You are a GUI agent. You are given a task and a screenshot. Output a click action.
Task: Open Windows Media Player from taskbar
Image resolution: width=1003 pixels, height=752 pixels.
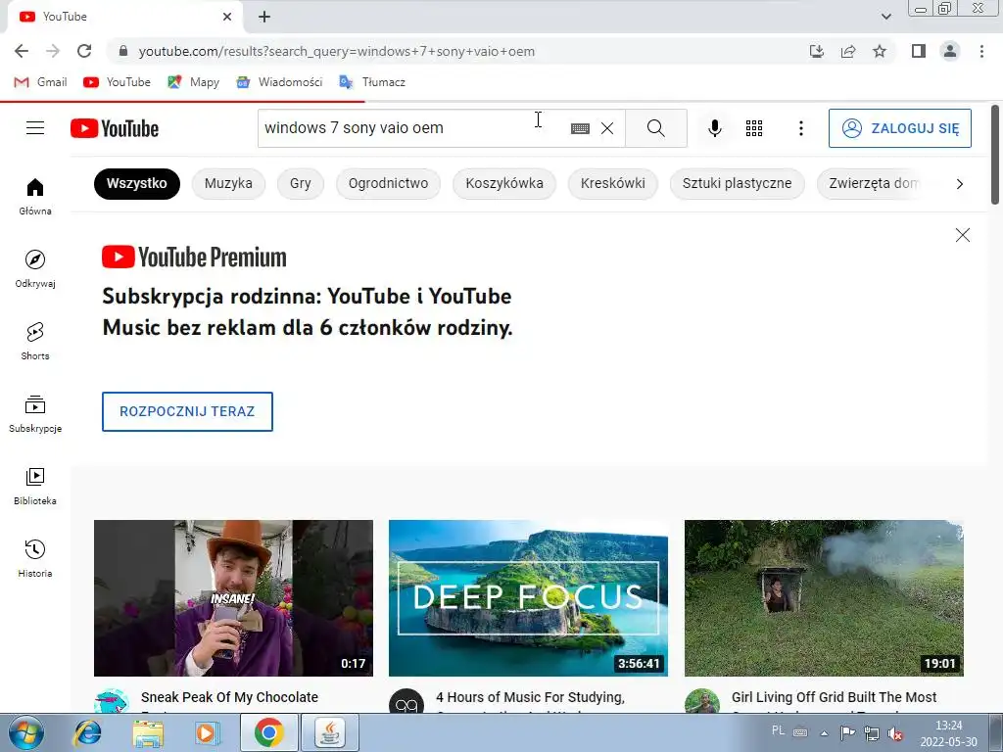click(x=207, y=732)
